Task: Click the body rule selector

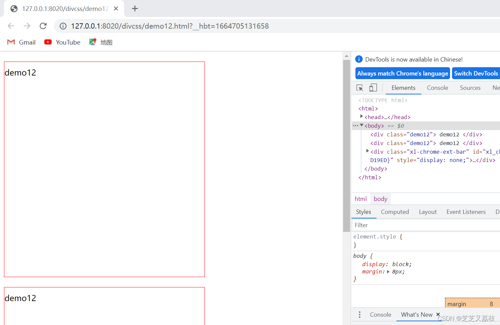Action: tap(360, 256)
